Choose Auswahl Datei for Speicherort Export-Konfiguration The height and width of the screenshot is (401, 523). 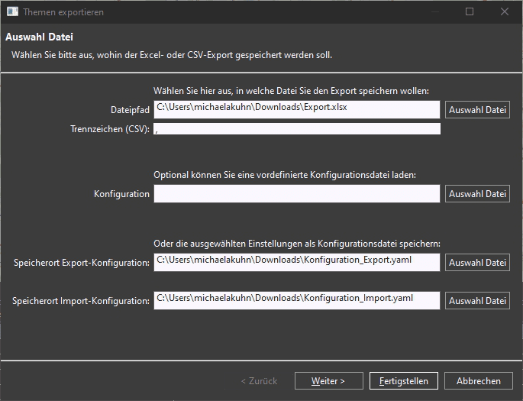click(477, 262)
